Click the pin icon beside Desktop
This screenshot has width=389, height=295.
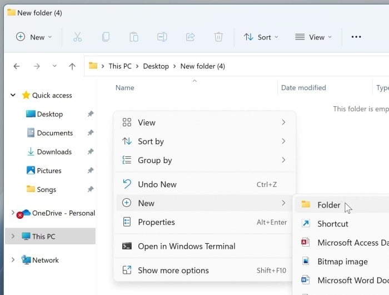90,114
